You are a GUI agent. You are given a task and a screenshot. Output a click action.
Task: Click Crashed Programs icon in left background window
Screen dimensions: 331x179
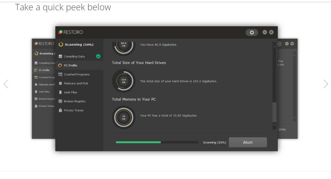[36, 77]
